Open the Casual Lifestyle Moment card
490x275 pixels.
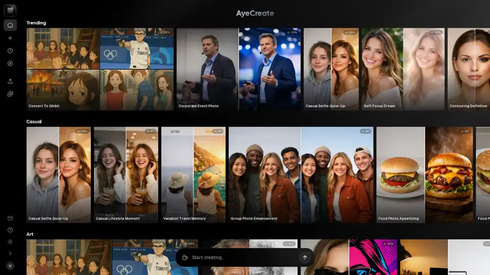click(x=126, y=175)
